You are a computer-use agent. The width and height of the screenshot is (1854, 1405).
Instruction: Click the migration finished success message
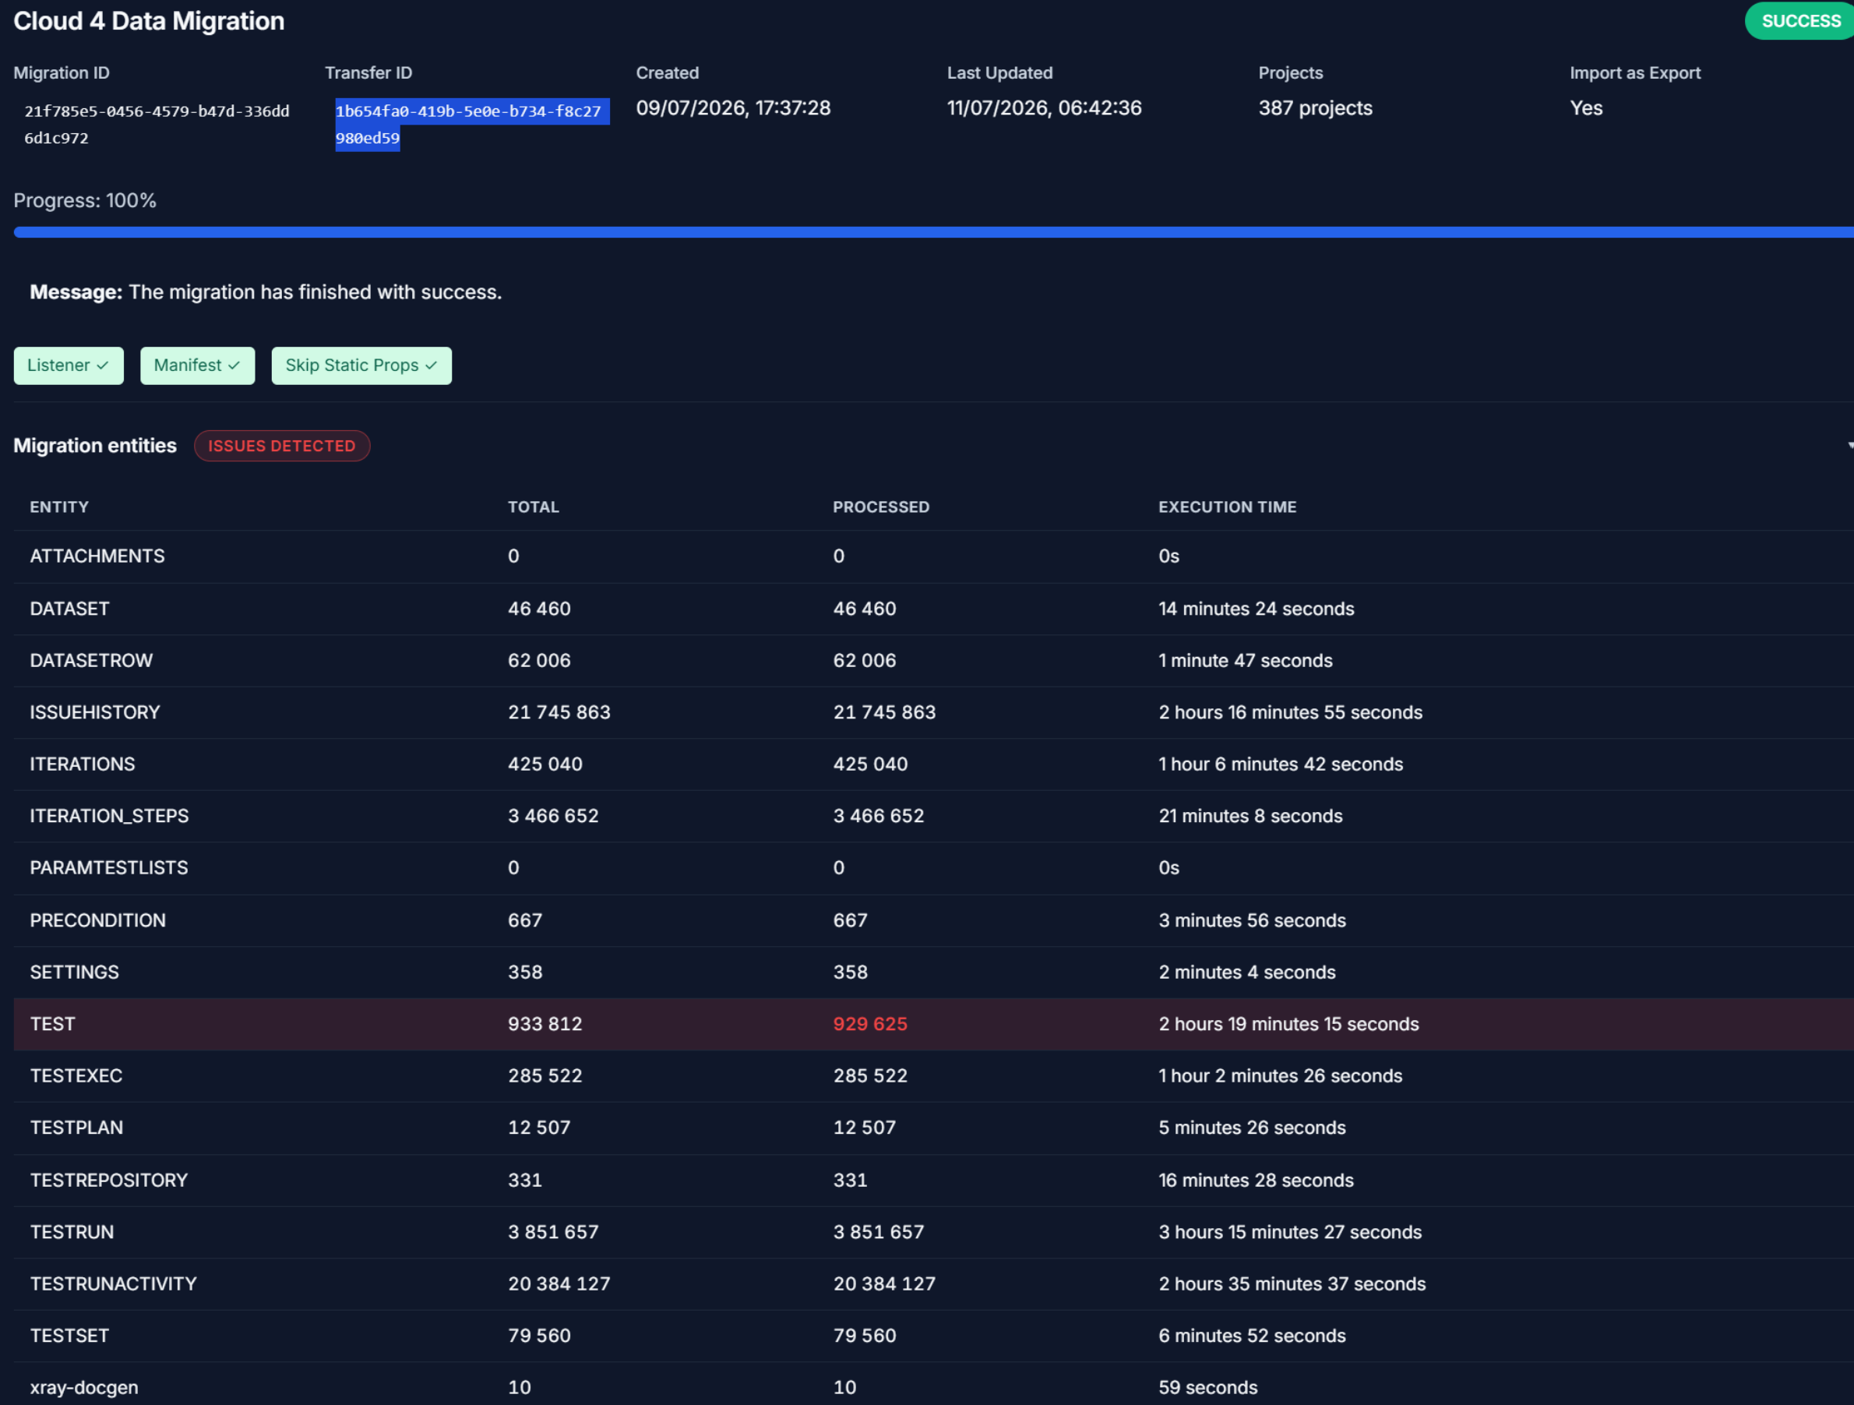click(266, 291)
